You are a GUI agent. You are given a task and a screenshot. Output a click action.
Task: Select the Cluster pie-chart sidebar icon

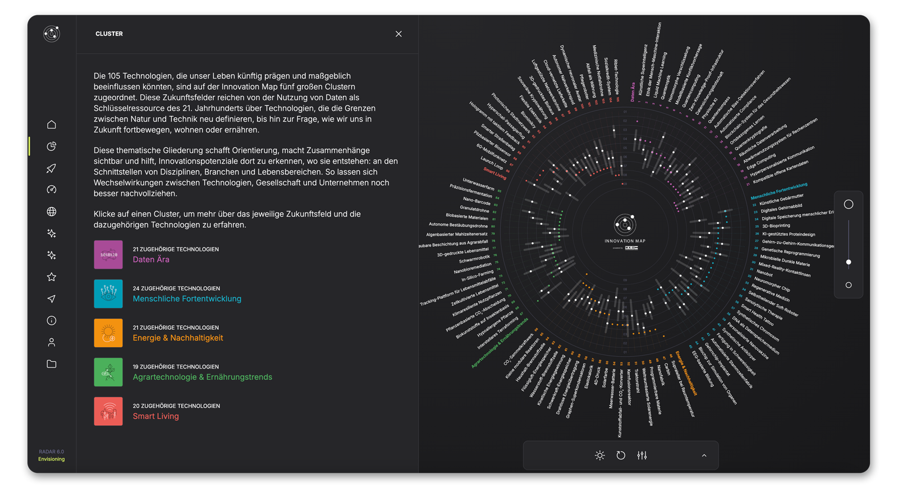pos(52,146)
